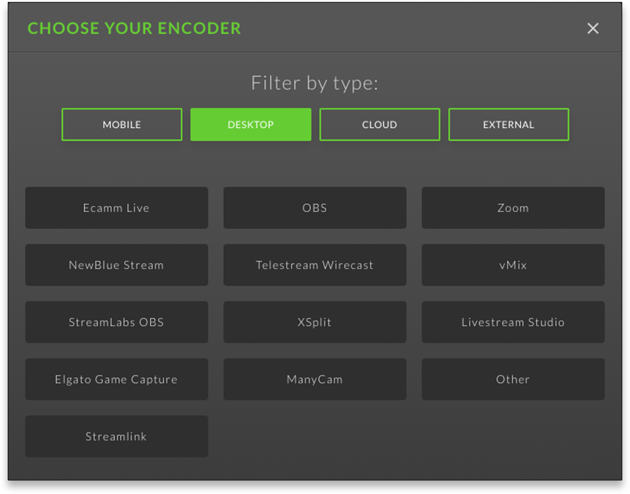Switch to the MOBILE encoder filter

pos(121,125)
